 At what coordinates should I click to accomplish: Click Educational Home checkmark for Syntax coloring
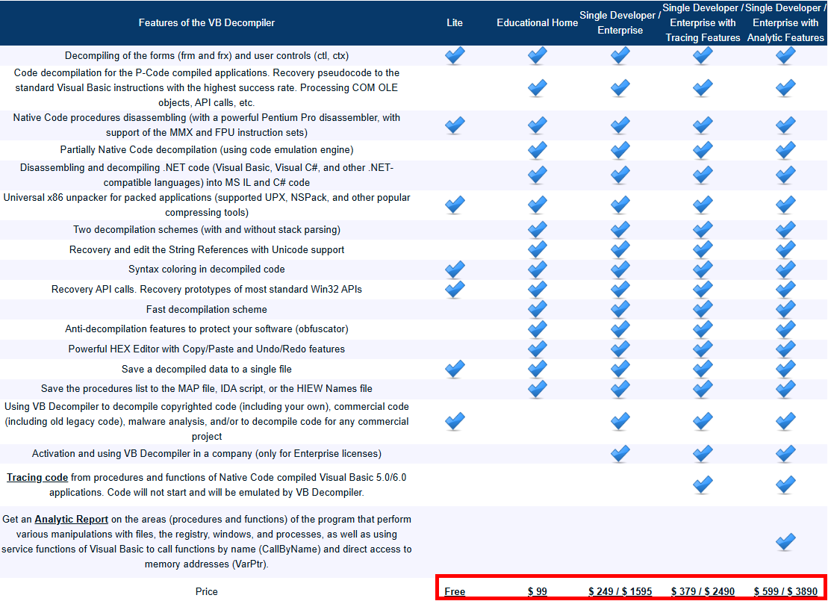(537, 270)
